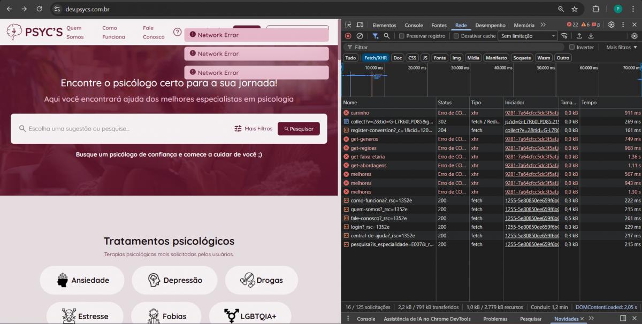Show more DevTools tabs chevron
This screenshot has height=324, width=642.
click(543, 25)
